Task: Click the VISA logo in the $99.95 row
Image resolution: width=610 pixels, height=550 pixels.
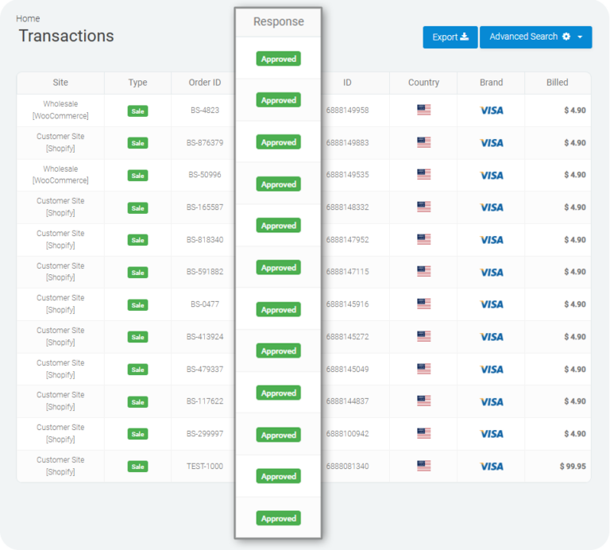Action: [x=491, y=467]
